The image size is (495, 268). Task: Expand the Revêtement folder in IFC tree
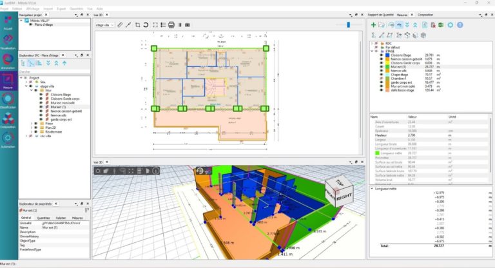(31, 131)
